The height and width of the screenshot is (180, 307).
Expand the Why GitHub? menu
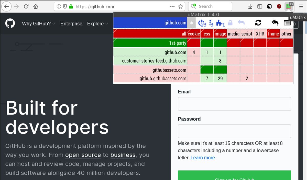coord(39,24)
